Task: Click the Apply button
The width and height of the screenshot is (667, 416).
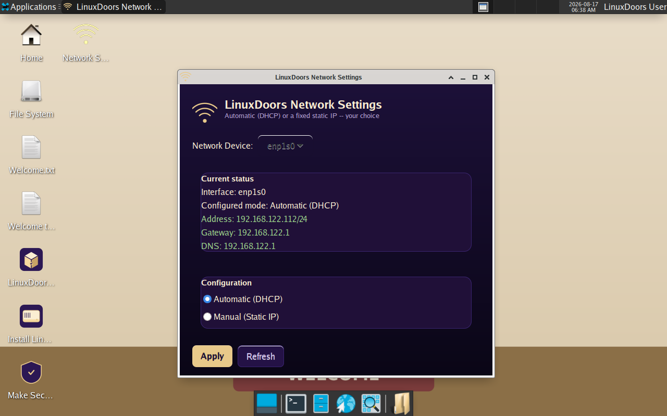Action: (x=212, y=356)
